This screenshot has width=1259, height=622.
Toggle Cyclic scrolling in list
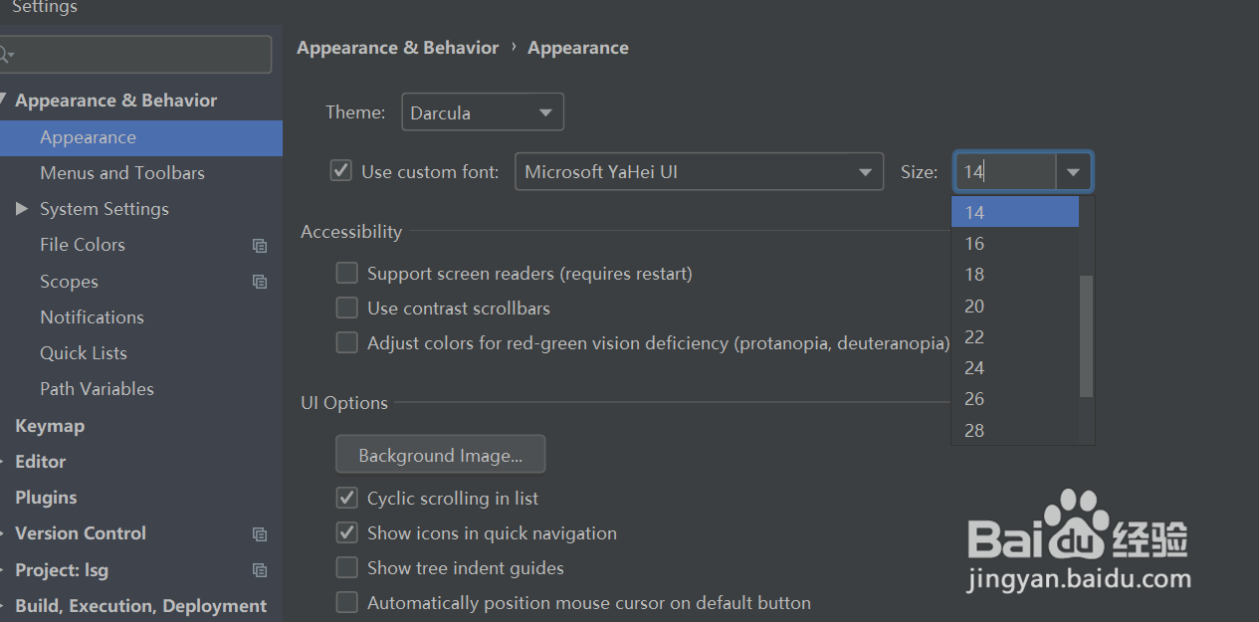point(346,498)
